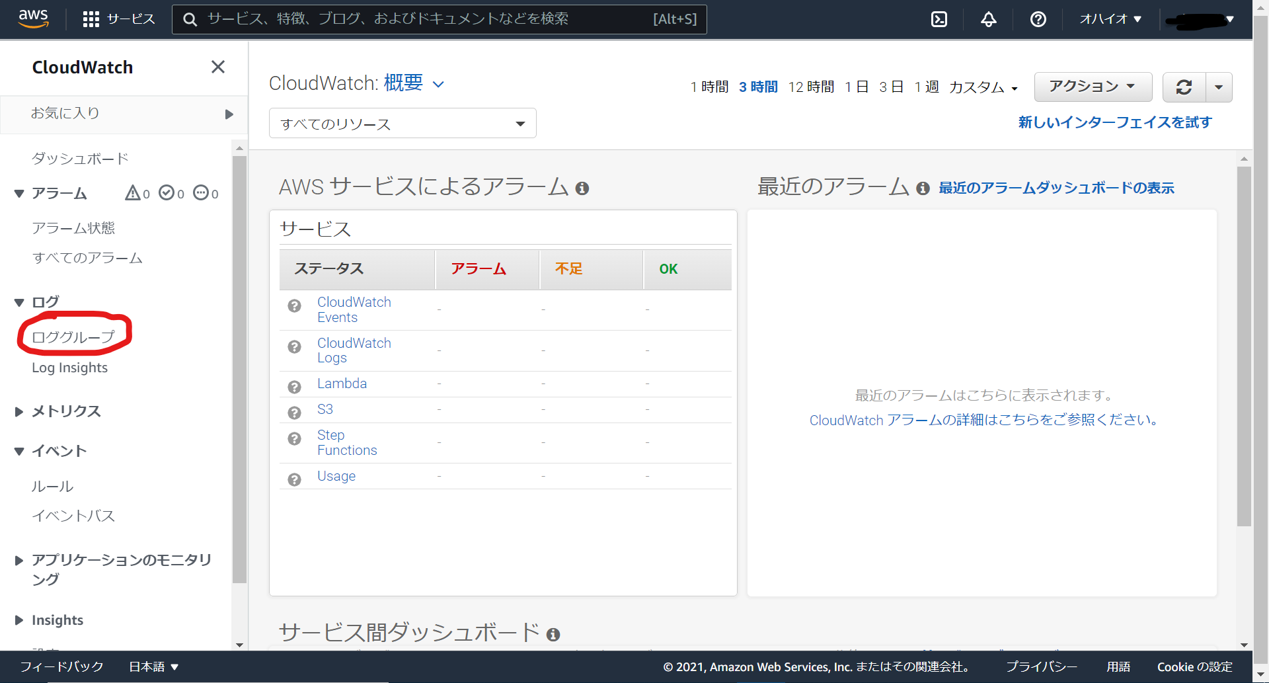This screenshot has width=1269, height=683.
Task: Click the status icon for Usage
Action: tap(295, 479)
